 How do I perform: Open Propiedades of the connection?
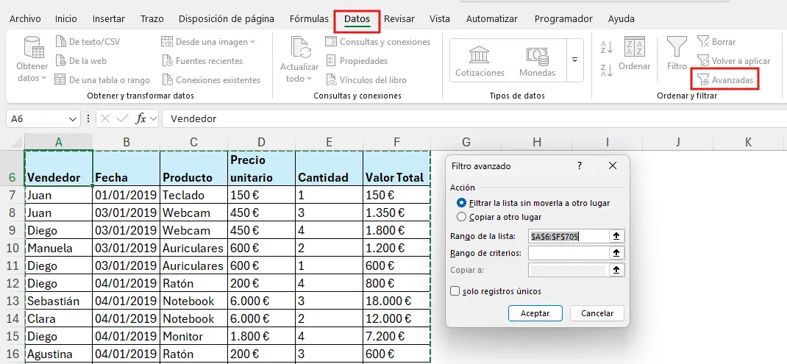[x=357, y=61]
